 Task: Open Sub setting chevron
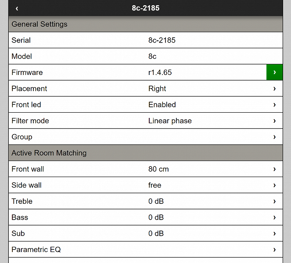[274, 234]
